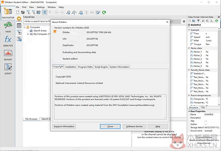Viewport: 221px width, 151px height.
Task: Click the magnifier icon with the dropdown arrow
Action: point(74,13)
